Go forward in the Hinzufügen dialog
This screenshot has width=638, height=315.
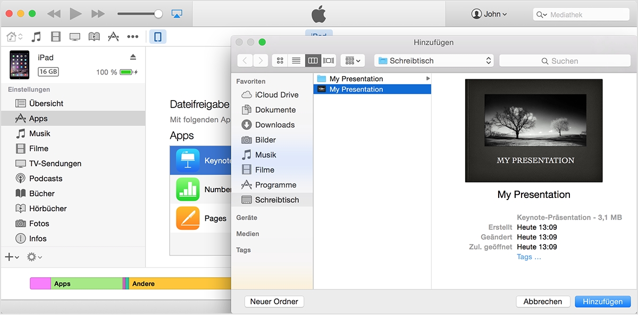pyautogui.click(x=261, y=61)
